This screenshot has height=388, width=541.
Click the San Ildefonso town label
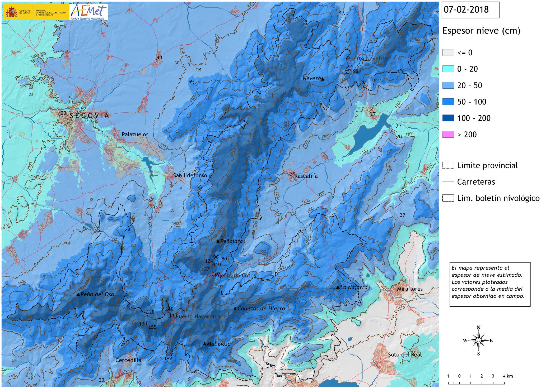[x=190, y=175]
